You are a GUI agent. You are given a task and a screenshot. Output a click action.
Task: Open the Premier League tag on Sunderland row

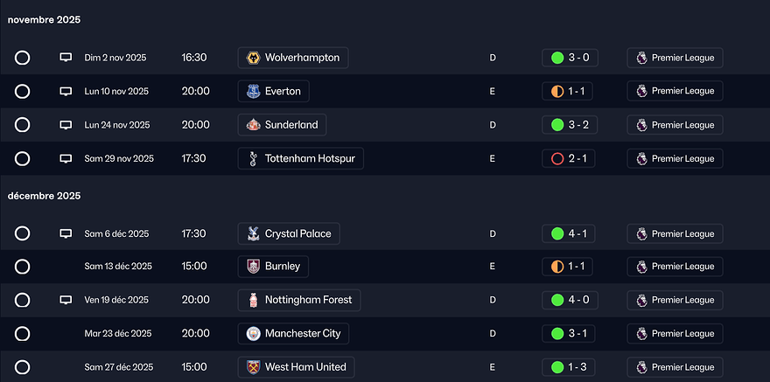tap(675, 125)
